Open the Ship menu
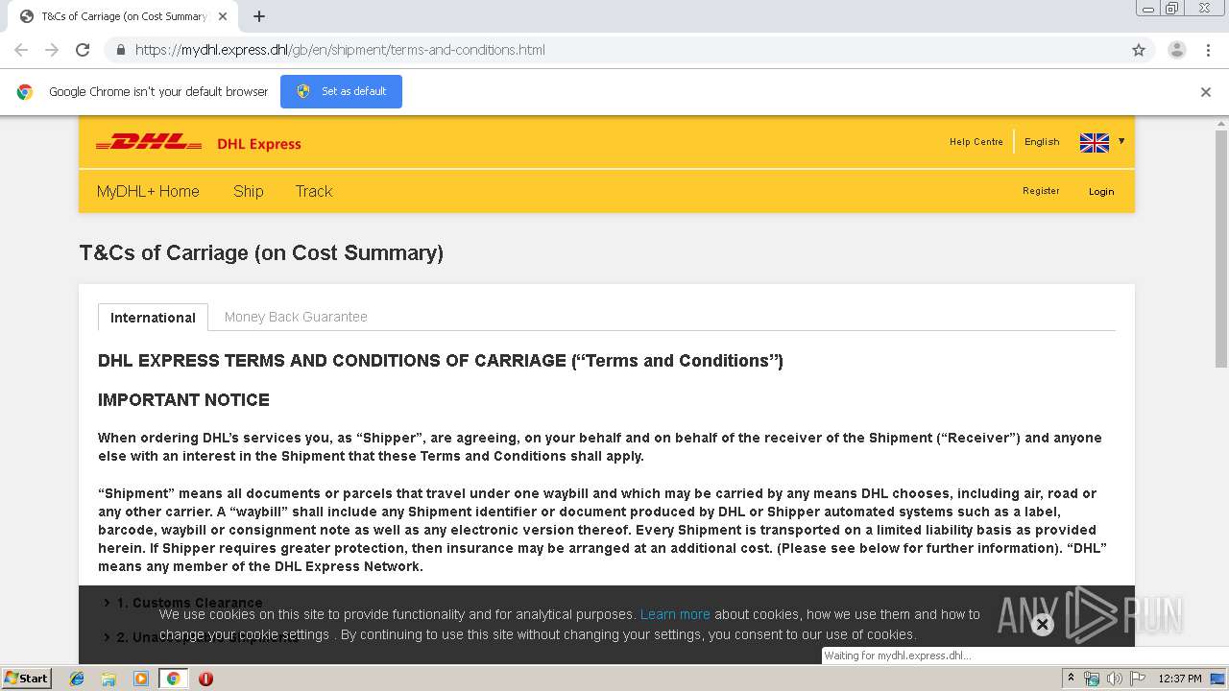 249,191
